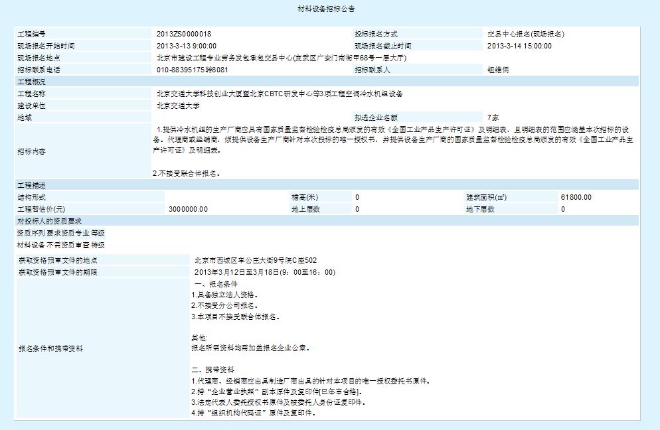
Task: Click the 地上层数 label
Action: click(305, 209)
